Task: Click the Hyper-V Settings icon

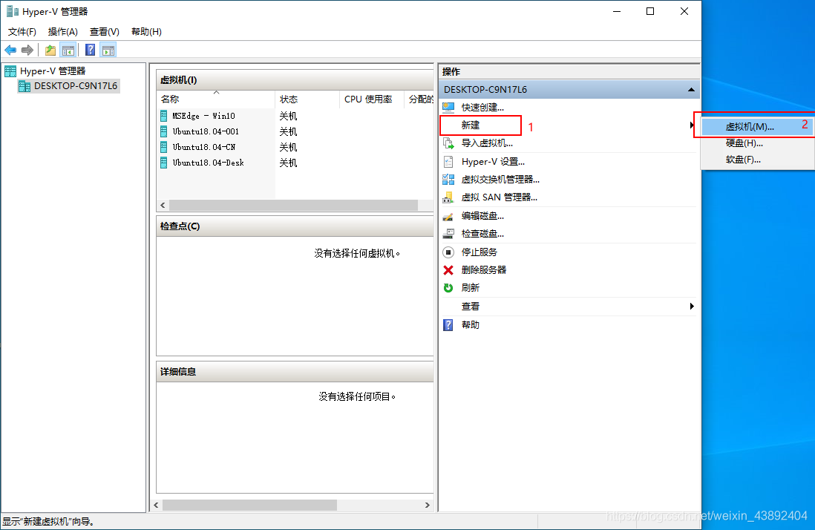Action: 448,162
